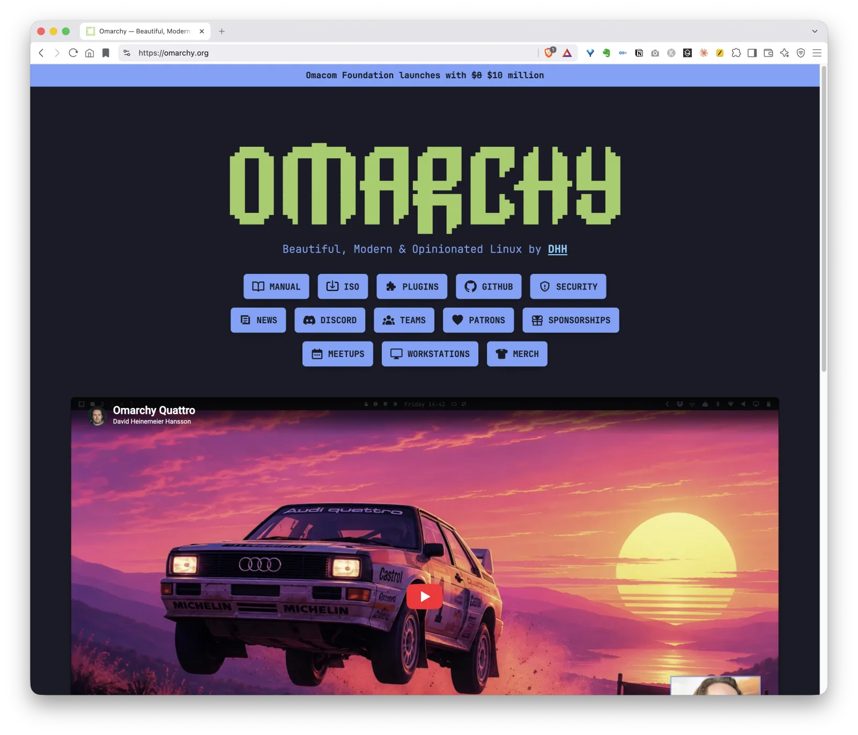858x735 pixels.
Task: Click the yellow pencil note extension
Action: click(720, 53)
